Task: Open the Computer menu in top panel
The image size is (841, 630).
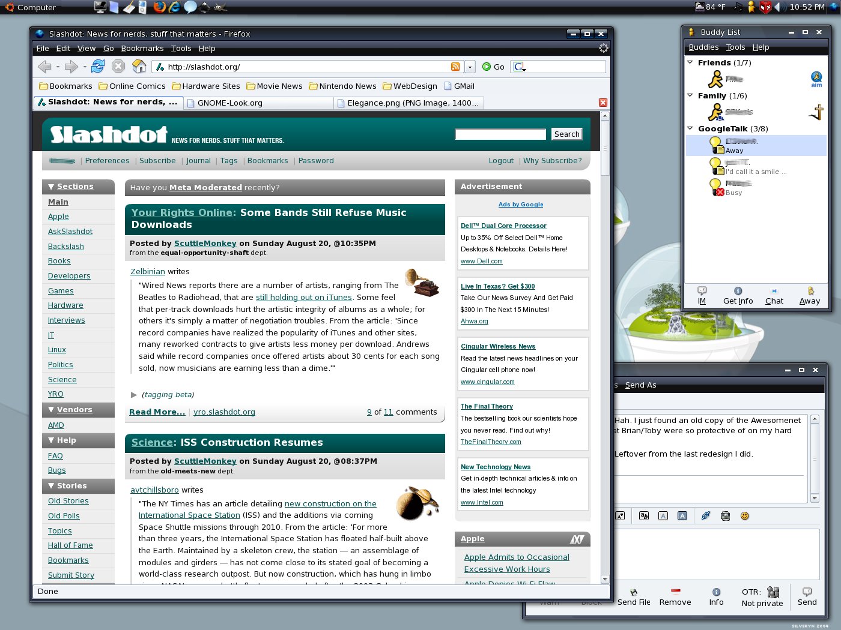Action: (31, 7)
